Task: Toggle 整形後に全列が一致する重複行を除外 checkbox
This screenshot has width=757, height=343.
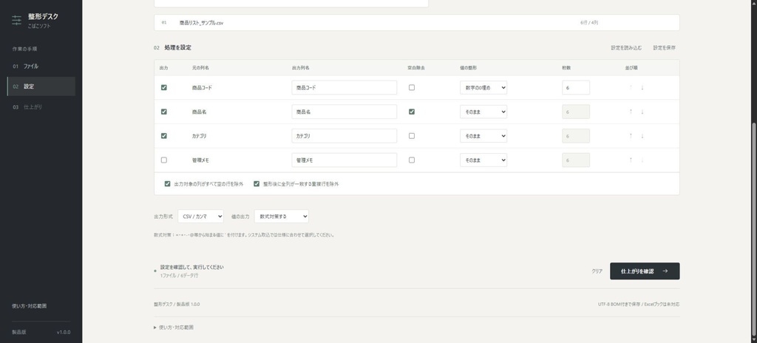Action: pos(257,184)
